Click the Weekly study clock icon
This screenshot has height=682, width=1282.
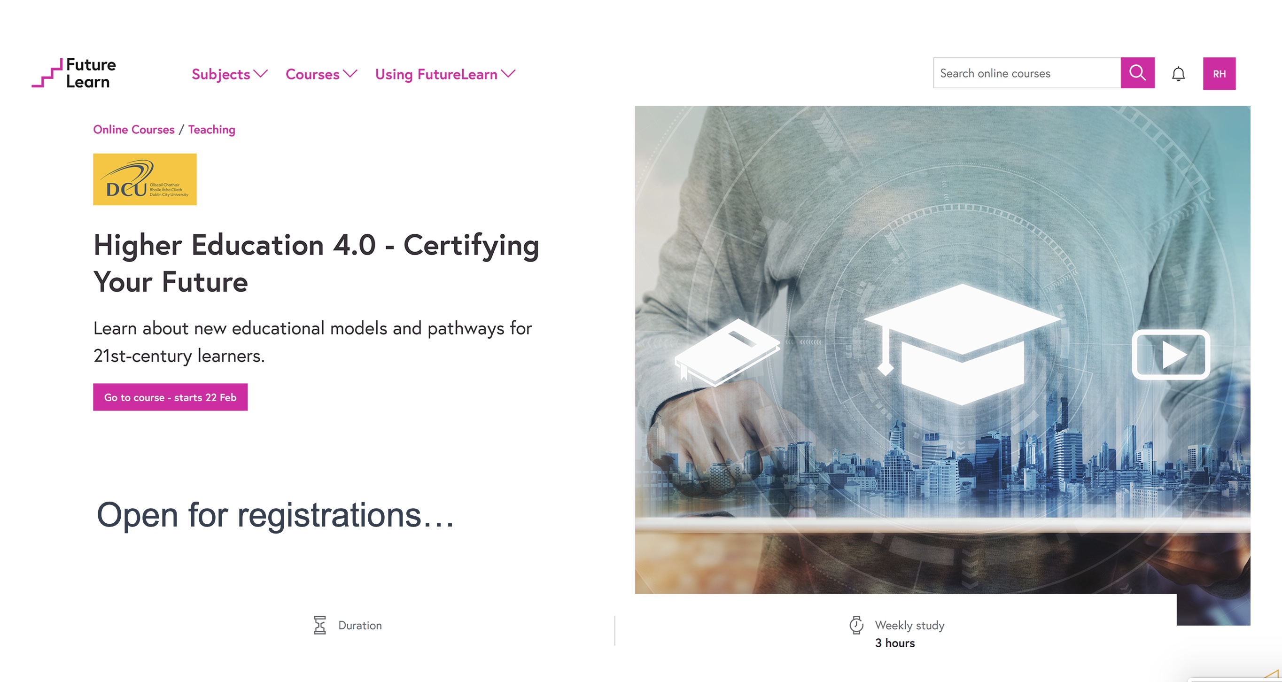pyautogui.click(x=856, y=625)
